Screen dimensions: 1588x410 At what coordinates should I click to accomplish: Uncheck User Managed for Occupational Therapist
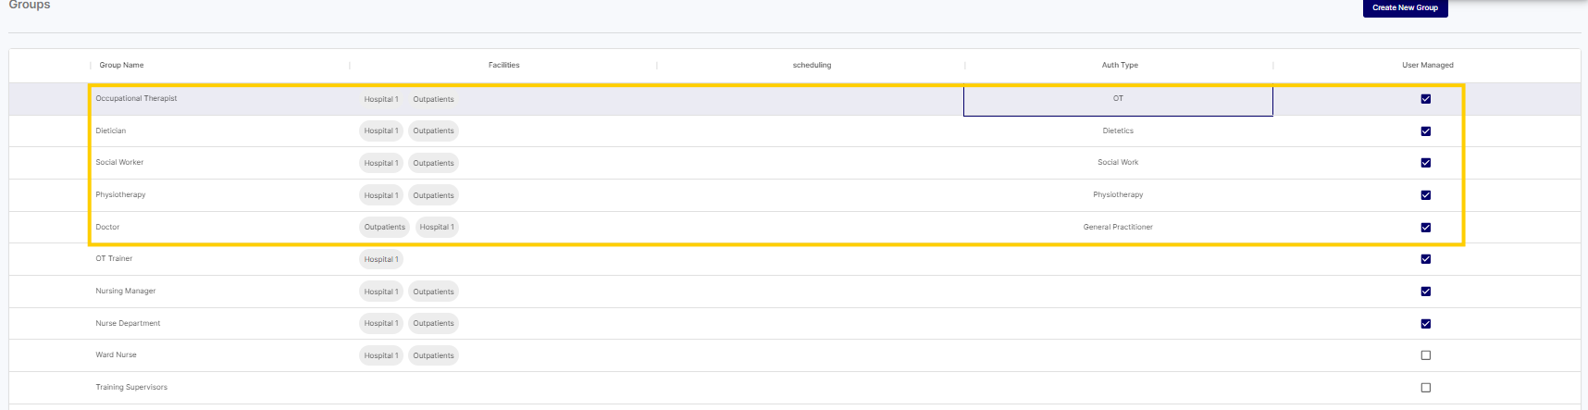(x=1425, y=99)
